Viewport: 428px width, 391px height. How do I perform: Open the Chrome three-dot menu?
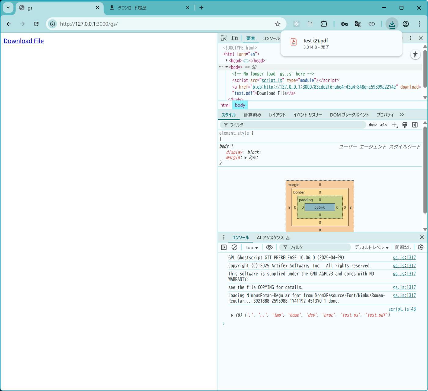(x=419, y=24)
